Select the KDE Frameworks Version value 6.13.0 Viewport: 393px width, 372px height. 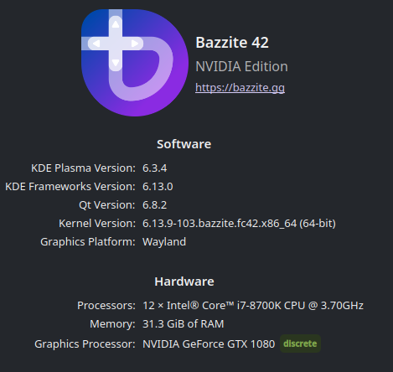pos(158,187)
